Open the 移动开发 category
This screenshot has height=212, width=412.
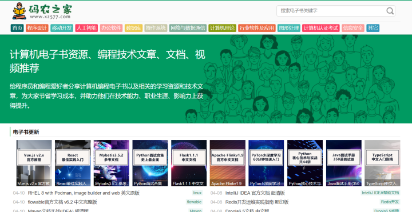click(62, 28)
